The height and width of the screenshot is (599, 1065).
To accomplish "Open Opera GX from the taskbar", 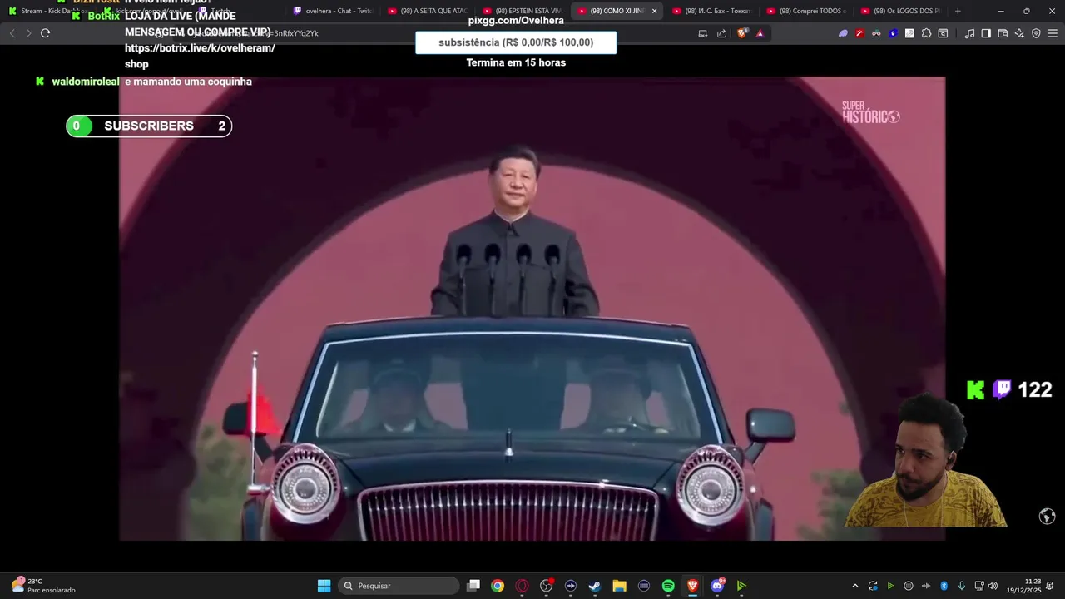I will pos(522,586).
